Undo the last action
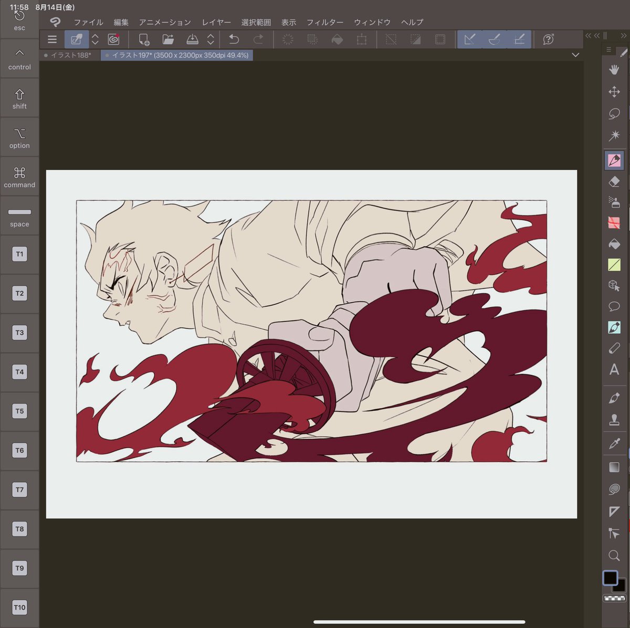This screenshot has height=628, width=630. (x=234, y=39)
